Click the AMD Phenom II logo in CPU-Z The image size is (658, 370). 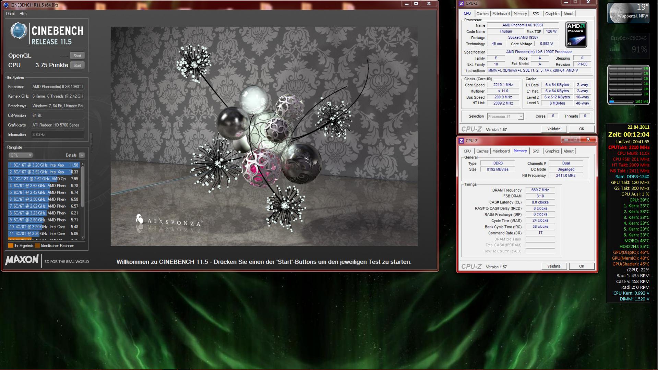point(576,34)
